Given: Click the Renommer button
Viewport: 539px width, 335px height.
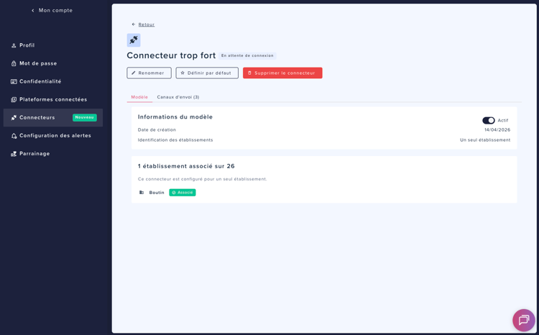Looking at the screenshot, I should coord(149,73).
